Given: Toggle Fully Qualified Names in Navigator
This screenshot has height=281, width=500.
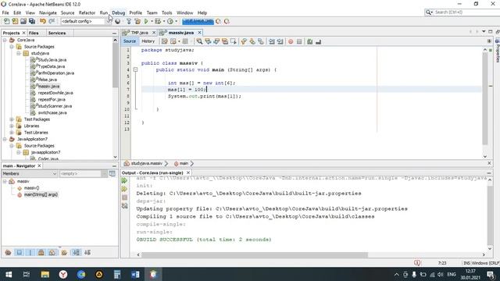Looking at the screenshot, I should 64,253.
